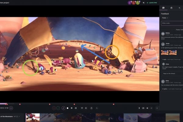
Task: Toggle the muted speaker icon in header
Action: 144,3
